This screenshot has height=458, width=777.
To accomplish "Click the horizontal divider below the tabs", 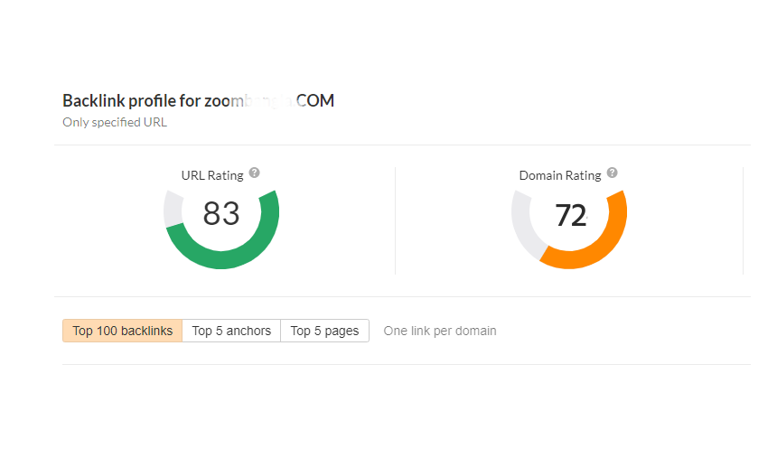I will [x=407, y=364].
